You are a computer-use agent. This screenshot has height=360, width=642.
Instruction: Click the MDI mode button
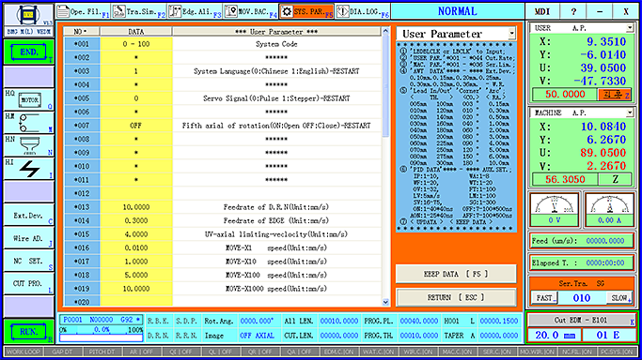pos(542,11)
